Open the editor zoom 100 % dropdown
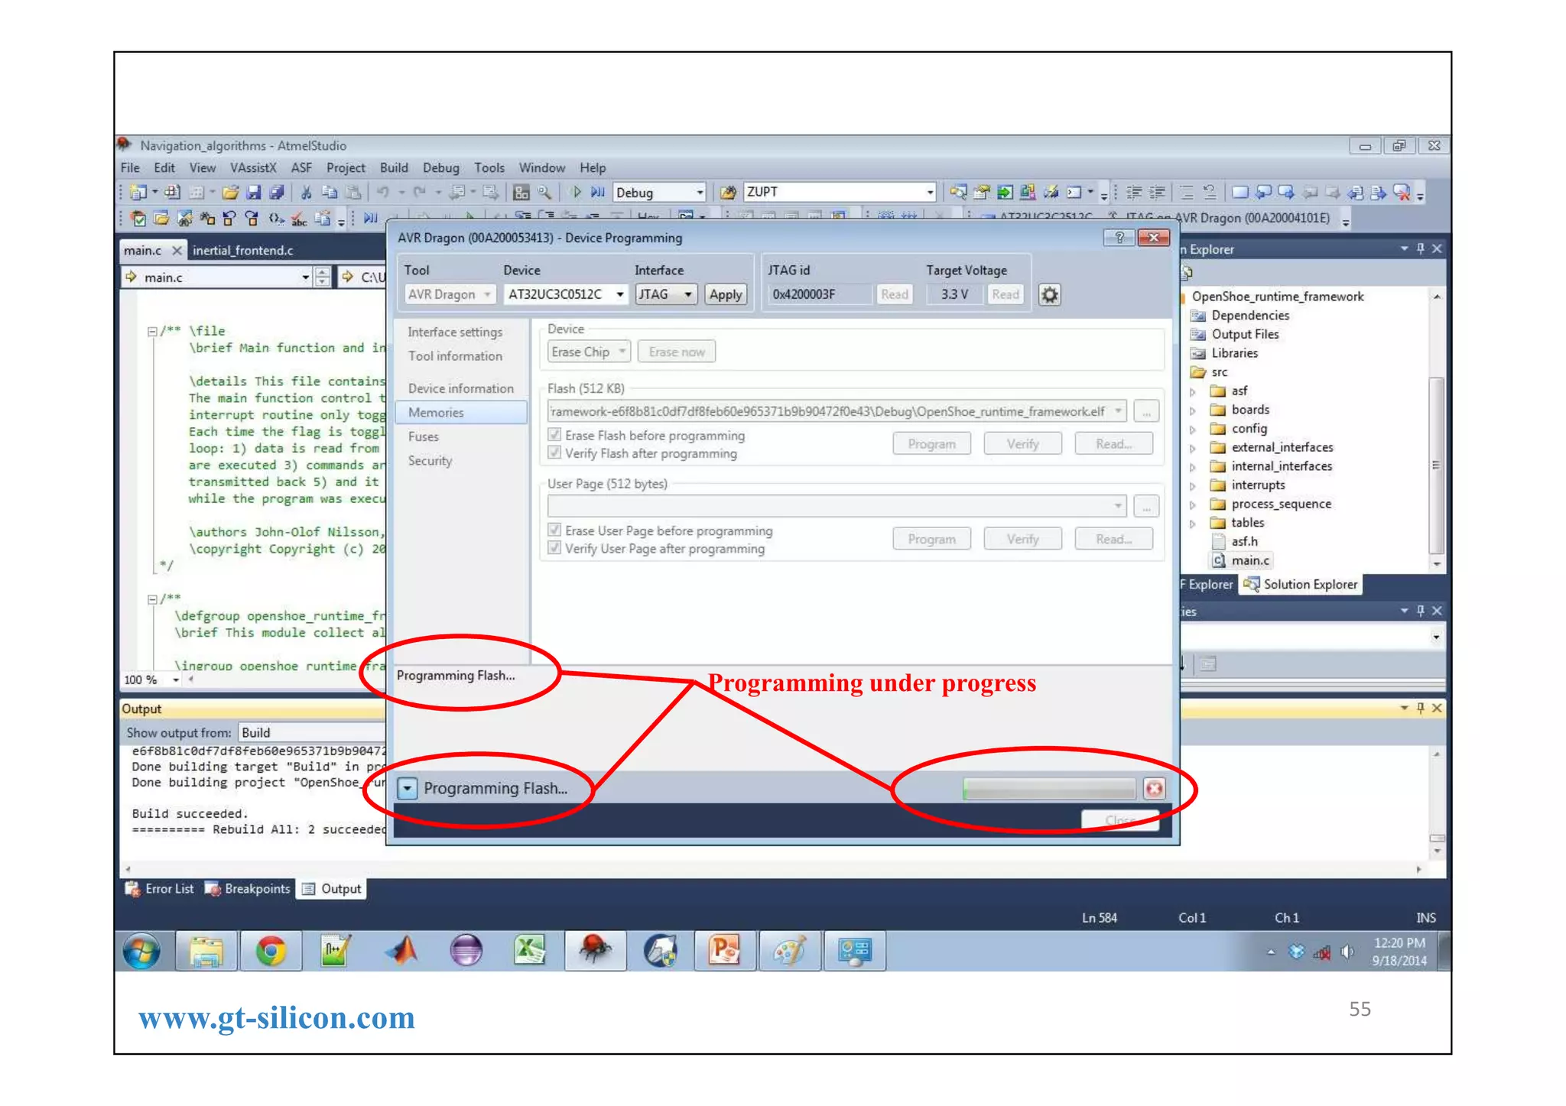 click(176, 679)
